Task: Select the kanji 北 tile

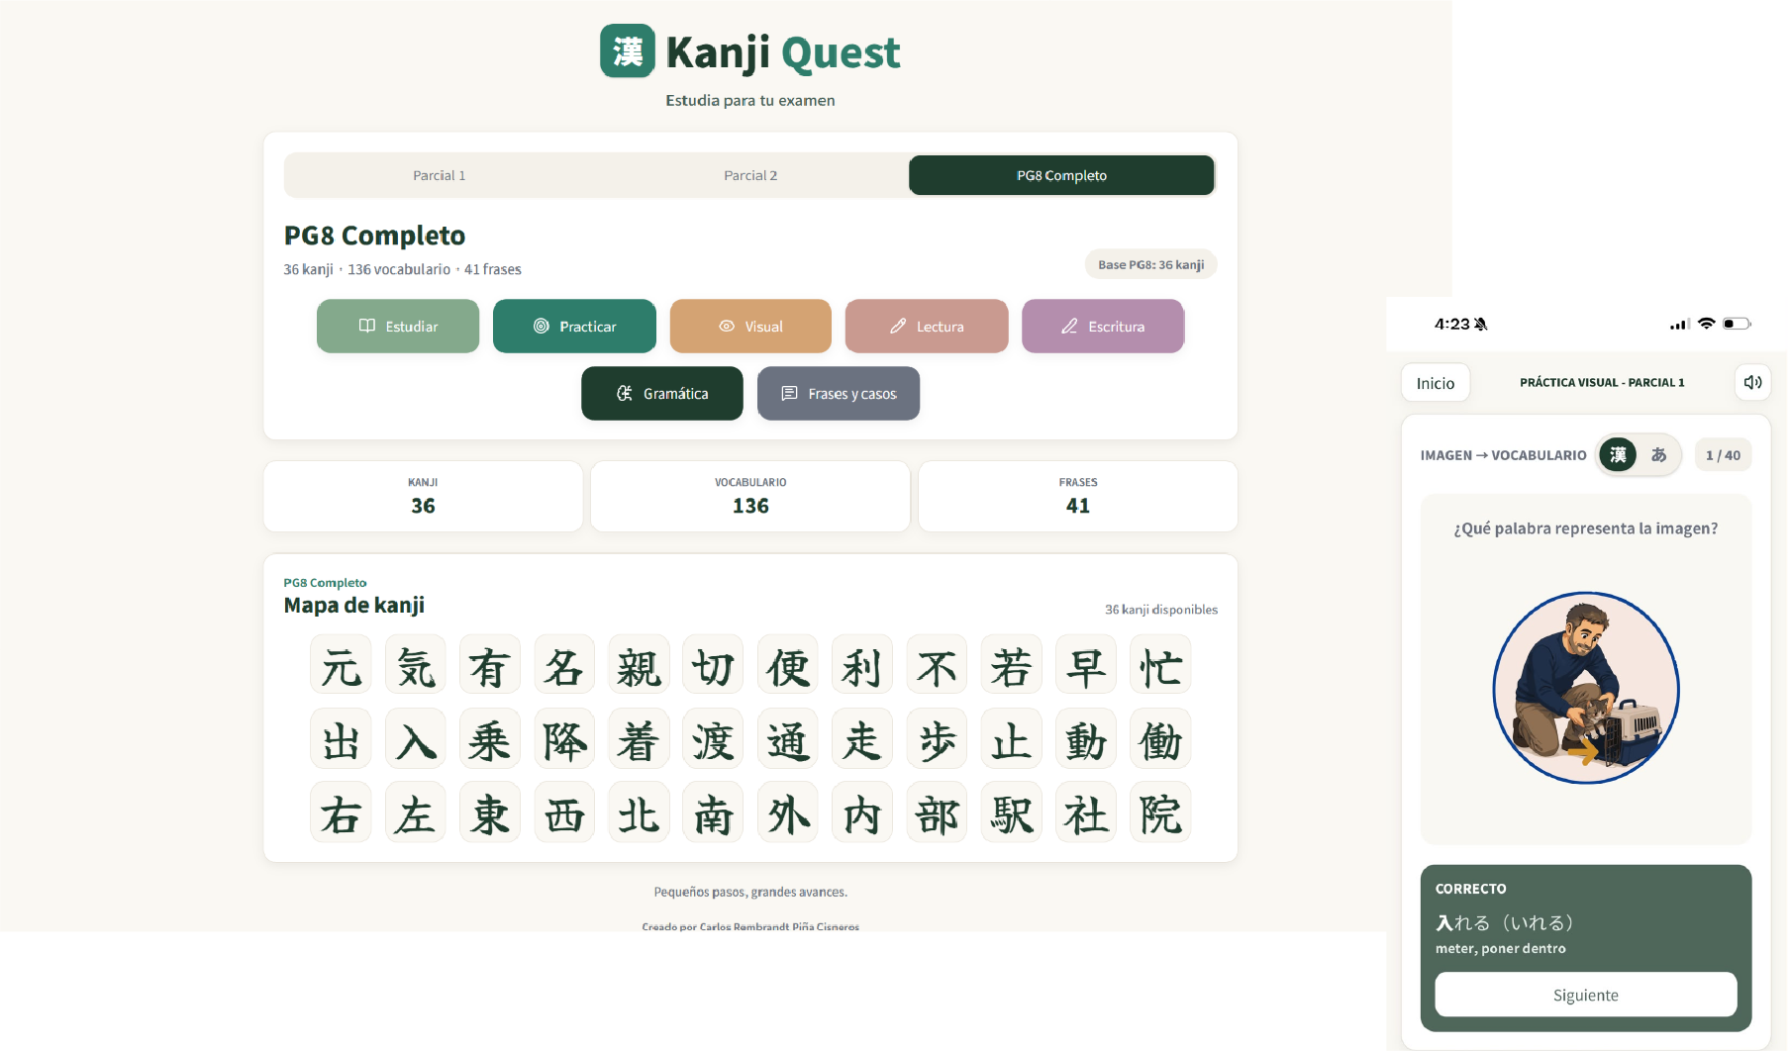Action: (x=640, y=812)
